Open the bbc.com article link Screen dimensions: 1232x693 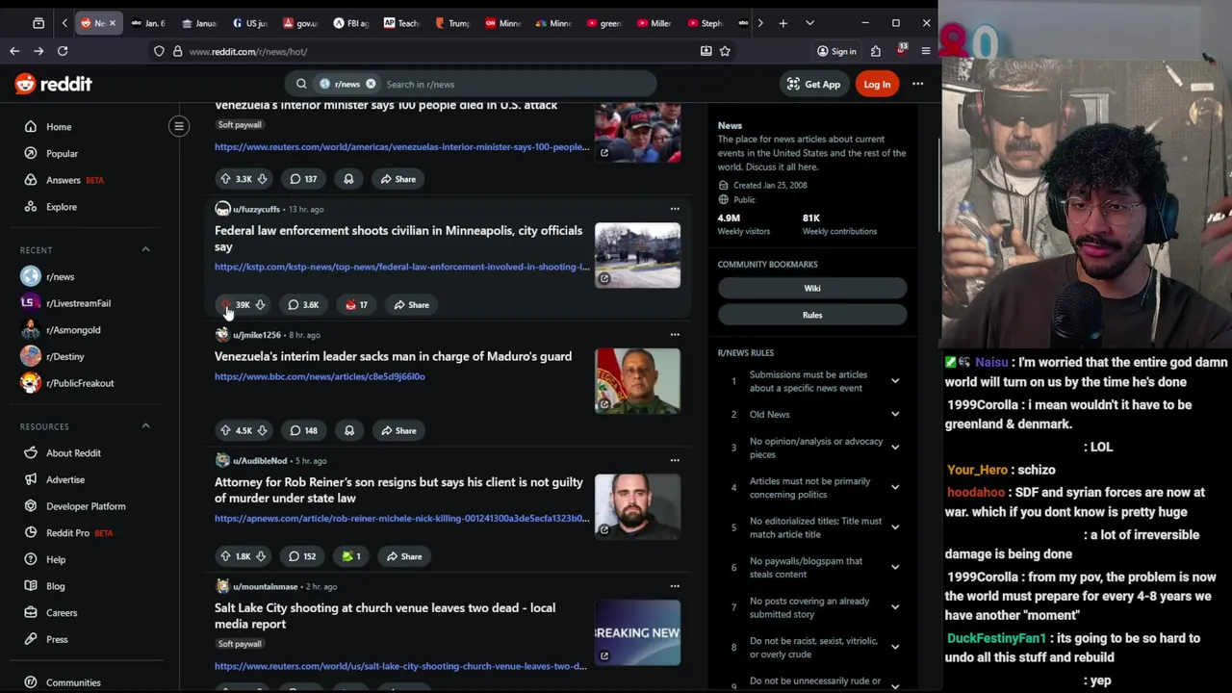click(320, 376)
